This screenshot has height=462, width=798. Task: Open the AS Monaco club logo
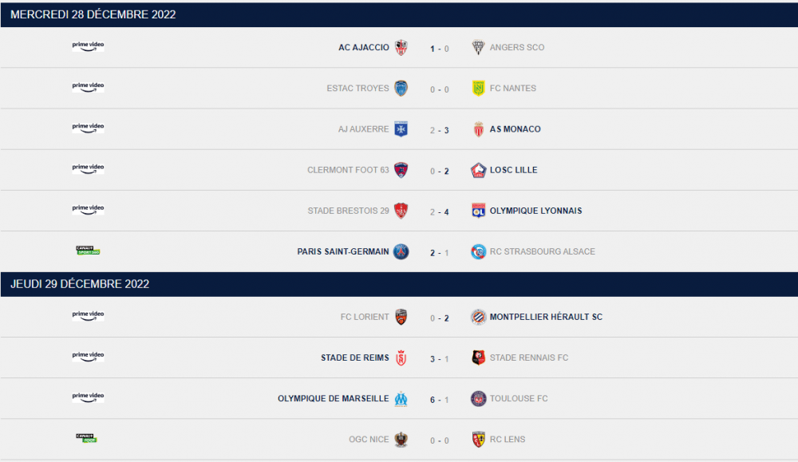click(478, 129)
